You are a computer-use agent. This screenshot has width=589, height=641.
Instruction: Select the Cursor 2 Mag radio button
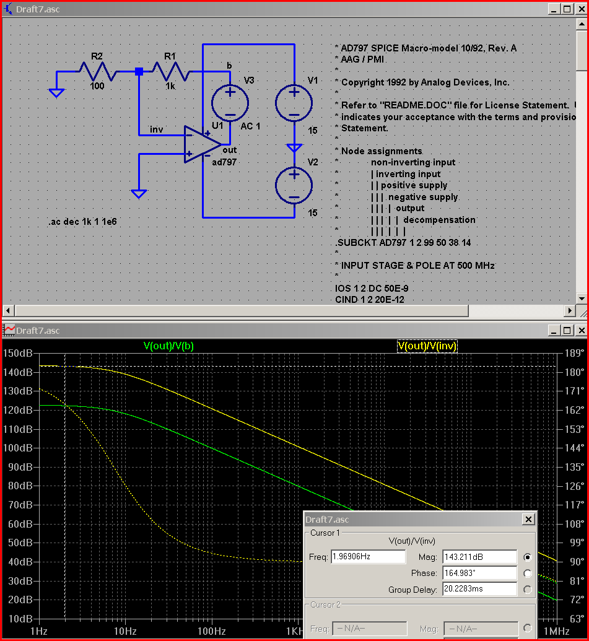pyautogui.click(x=527, y=629)
